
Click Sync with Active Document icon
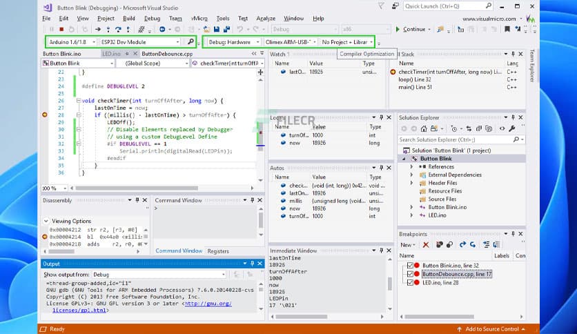coord(469,128)
